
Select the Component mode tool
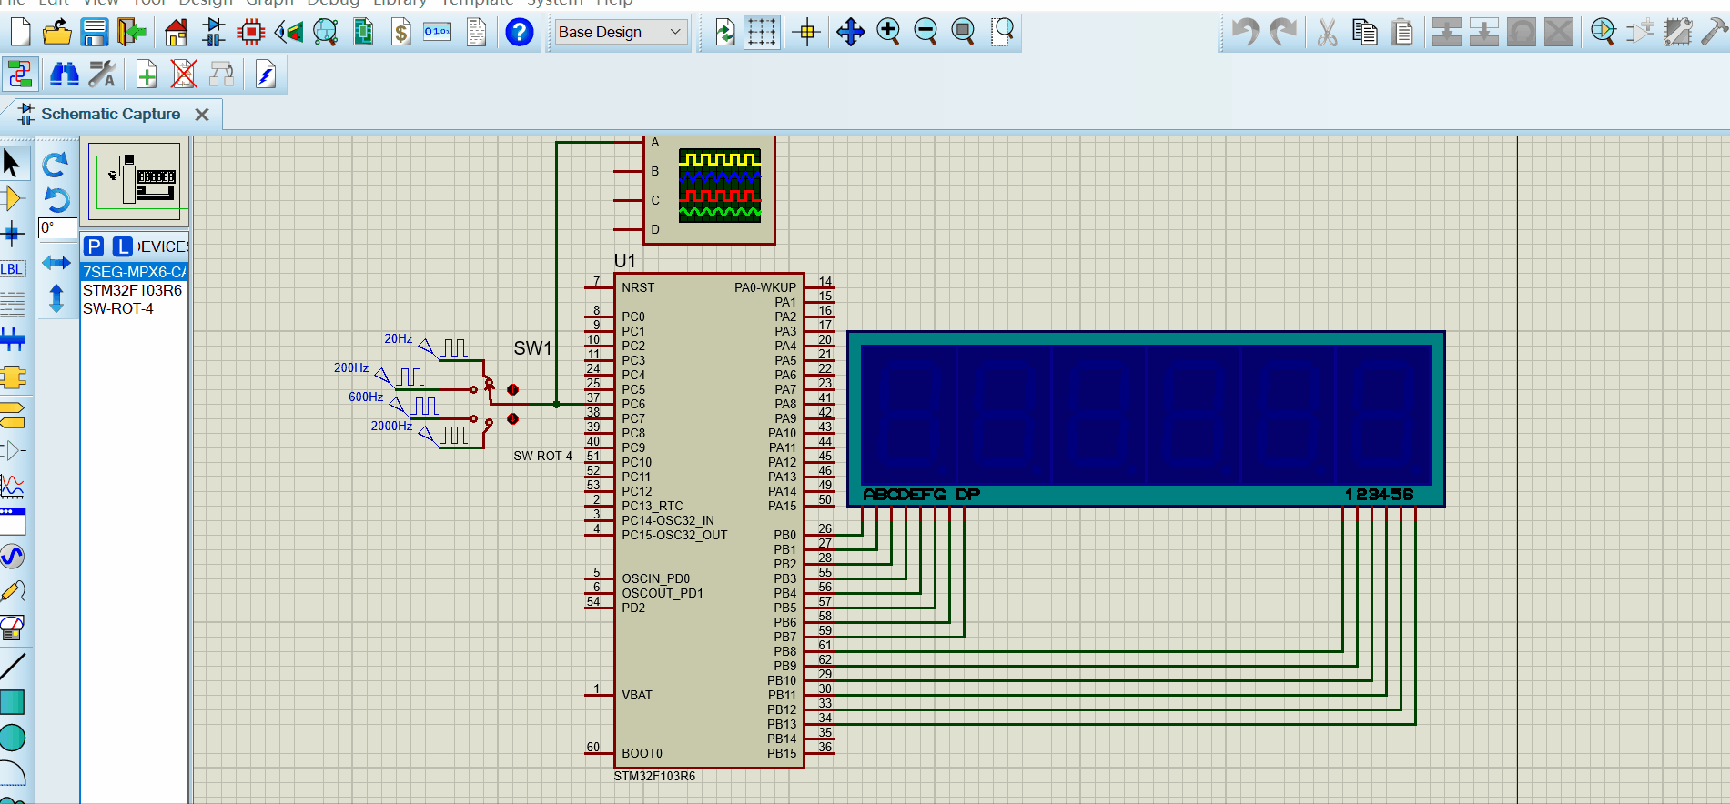[x=13, y=198]
